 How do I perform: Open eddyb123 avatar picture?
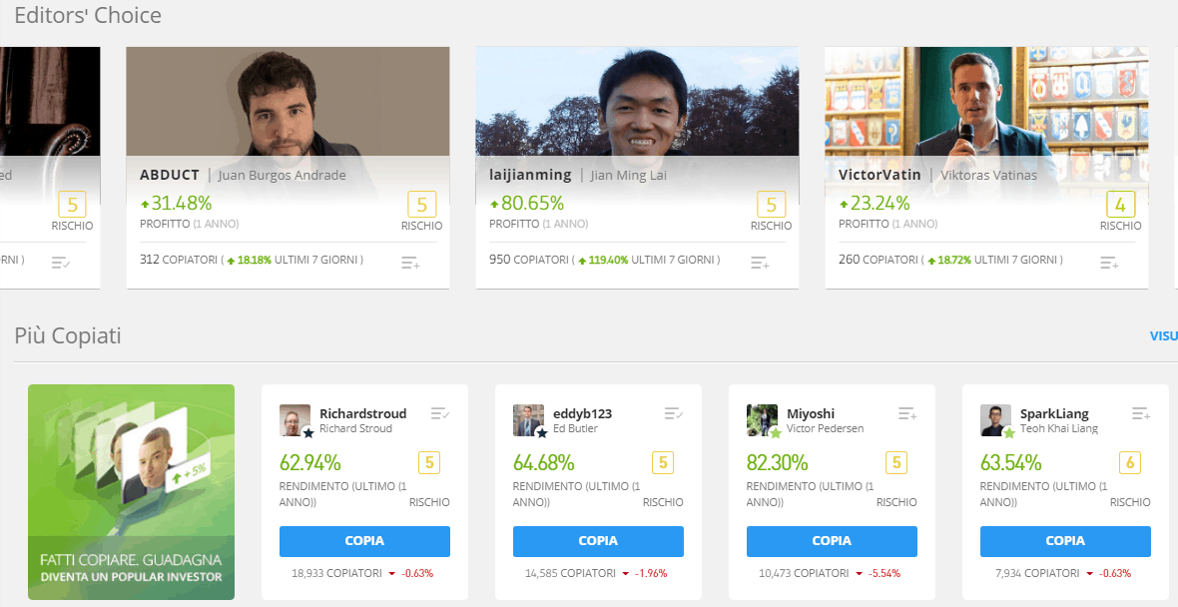click(x=528, y=420)
